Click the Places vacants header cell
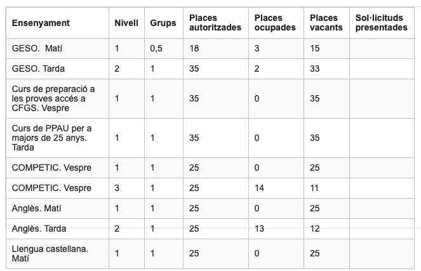The image size is (421, 271). pyautogui.click(x=326, y=23)
